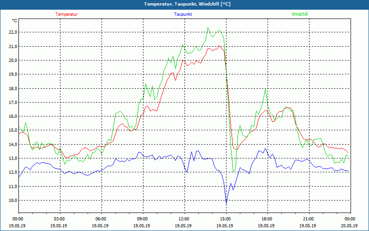Click the 11,0 y-axis value
This screenshot has height=231, width=369.
(x=13, y=186)
